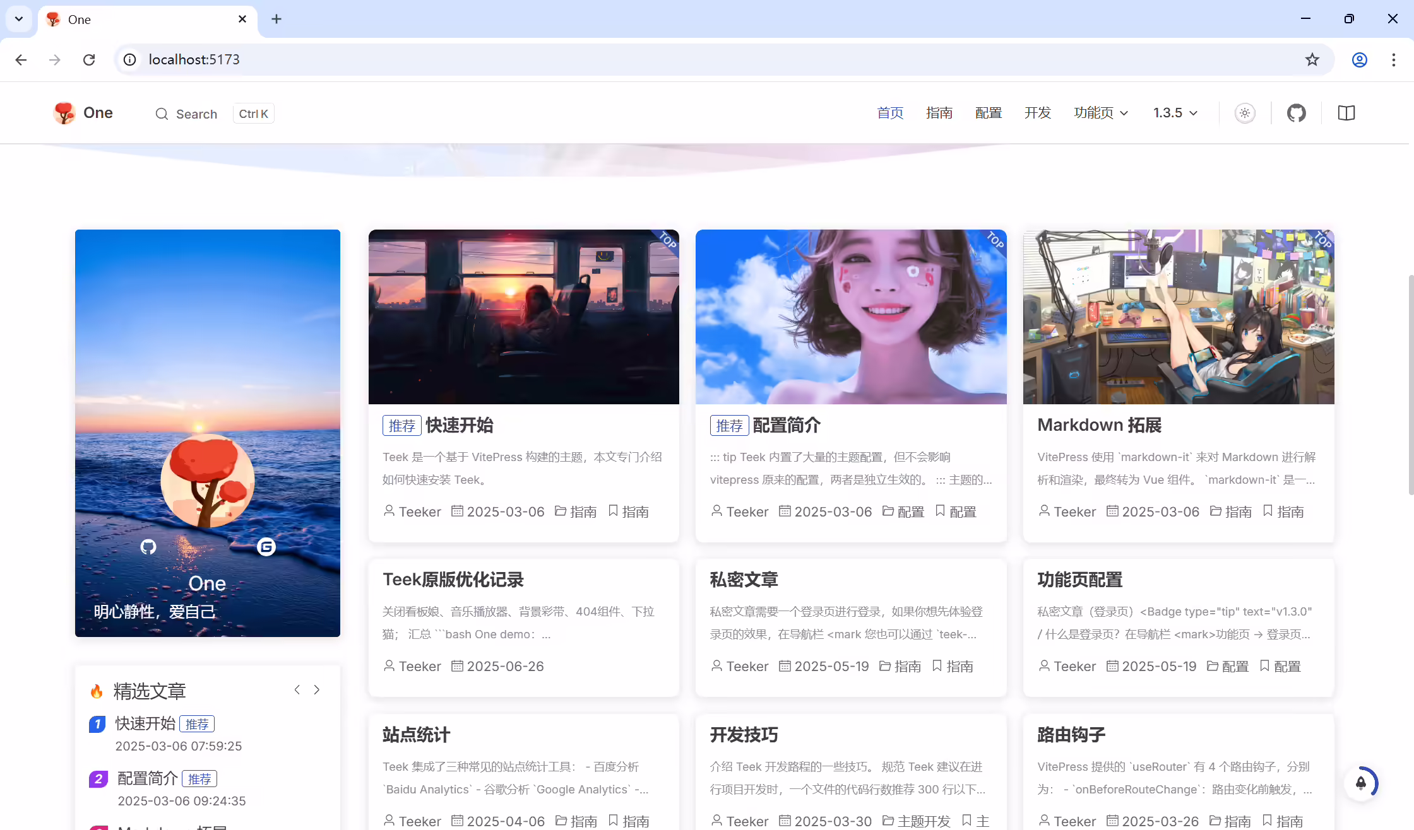Viewport: 1414px width, 830px height.
Task: Click the sunset train cover image
Action: pyautogui.click(x=524, y=317)
